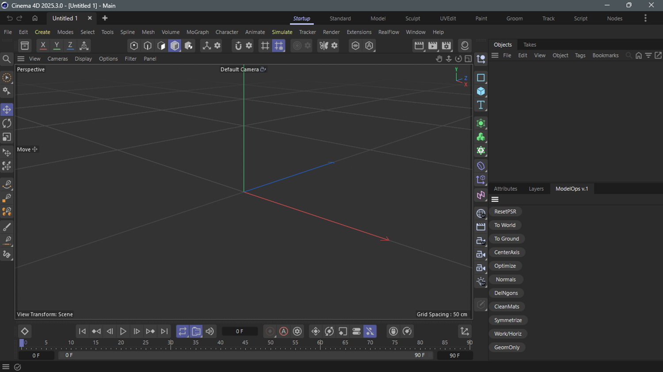This screenshot has height=372, width=663.
Task: Switch to the Sculpt layout tab
Action: pyautogui.click(x=412, y=19)
